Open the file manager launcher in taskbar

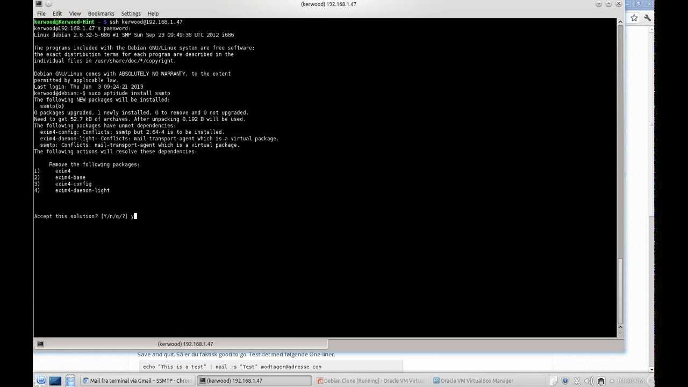click(x=70, y=381)
